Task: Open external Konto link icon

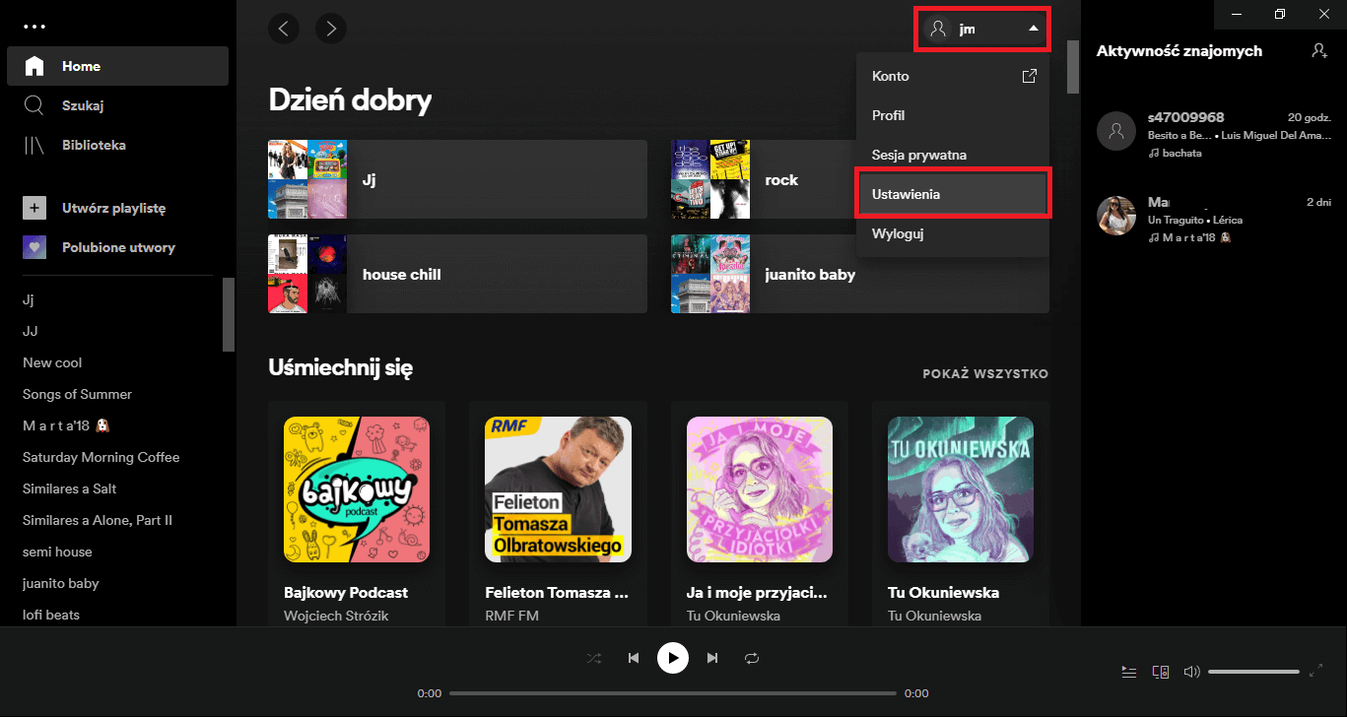Action: point(1029,76)
